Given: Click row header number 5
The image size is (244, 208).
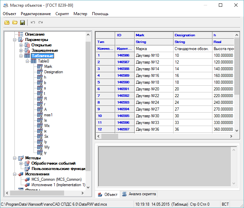Looking at the screenshot, I should pos(105,82).
